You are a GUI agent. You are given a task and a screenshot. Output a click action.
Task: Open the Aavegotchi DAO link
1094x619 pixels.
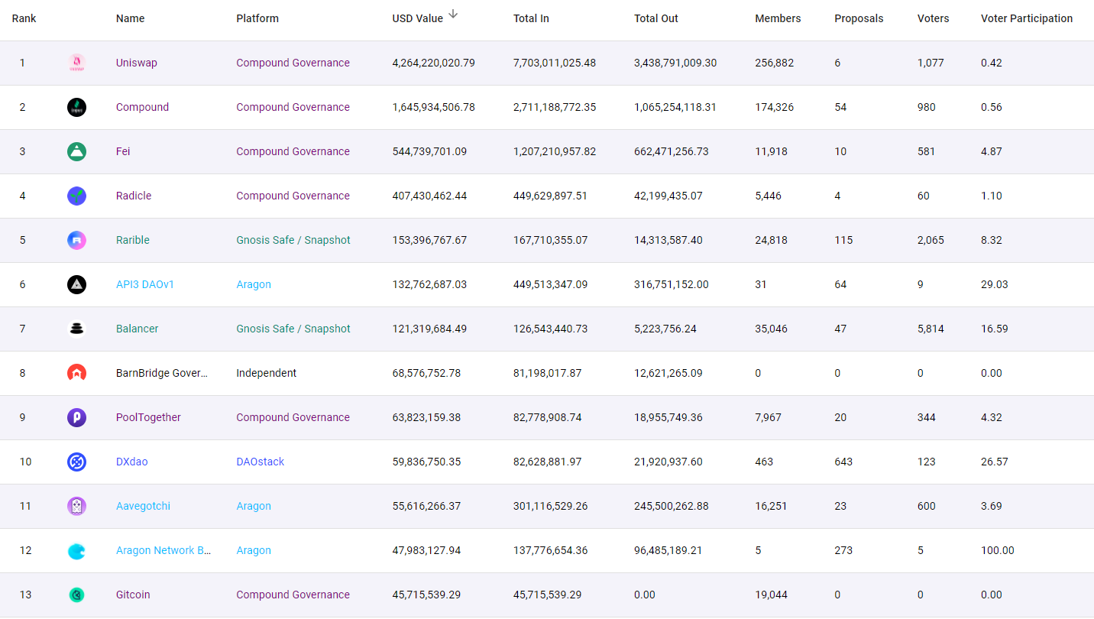[143, 506]
